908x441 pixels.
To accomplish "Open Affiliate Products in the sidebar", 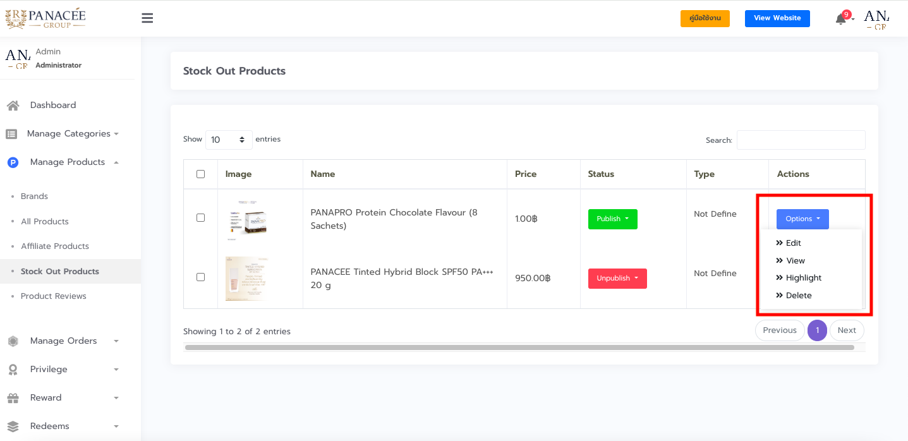I will click(55, 246).
